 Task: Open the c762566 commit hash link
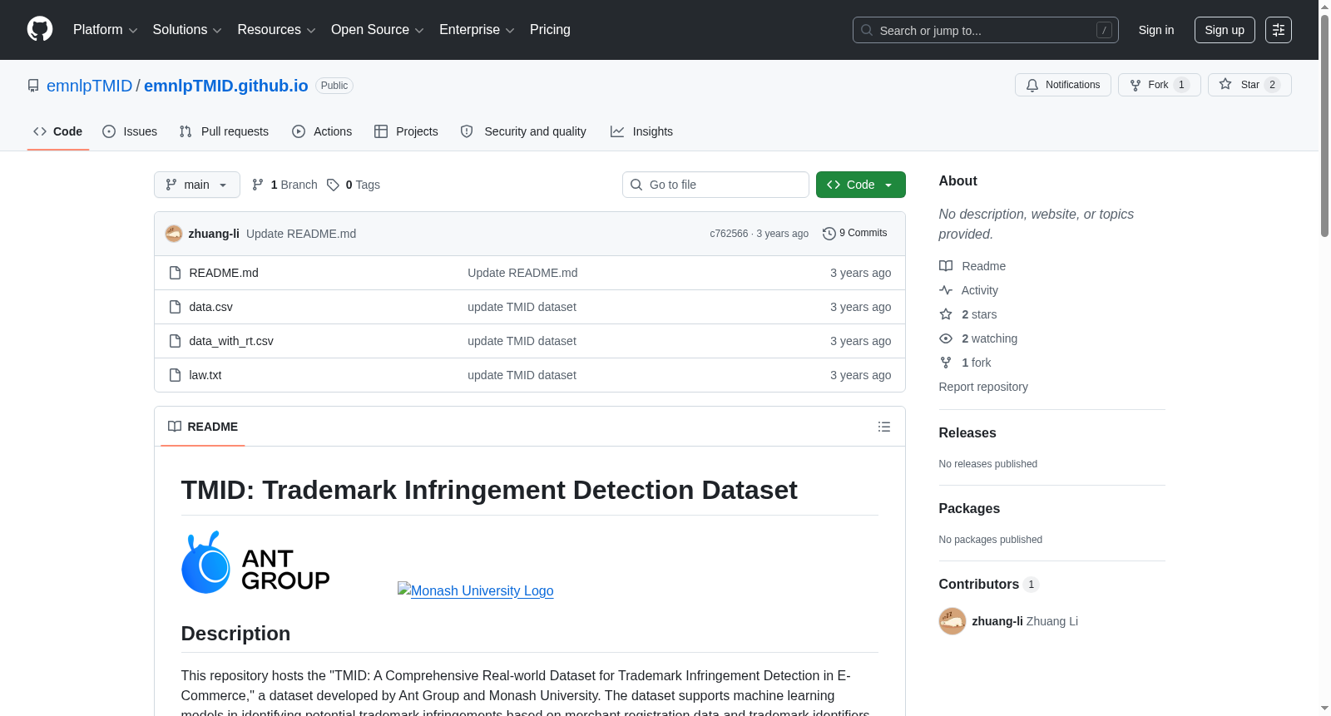[729, 234]
